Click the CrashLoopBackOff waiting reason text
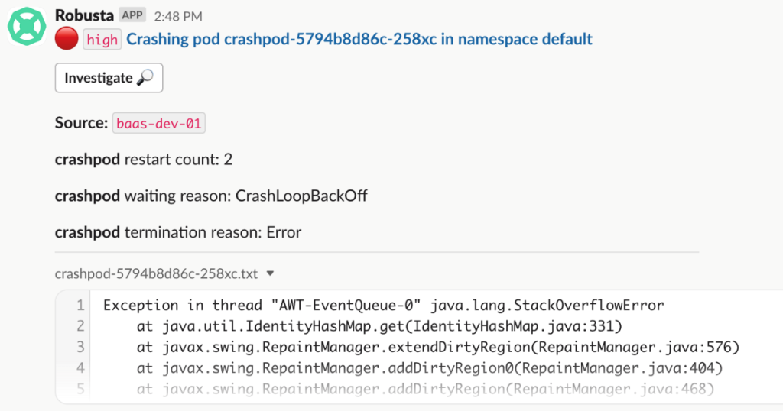This screenshot has height=411, width=783. (301, 196)
